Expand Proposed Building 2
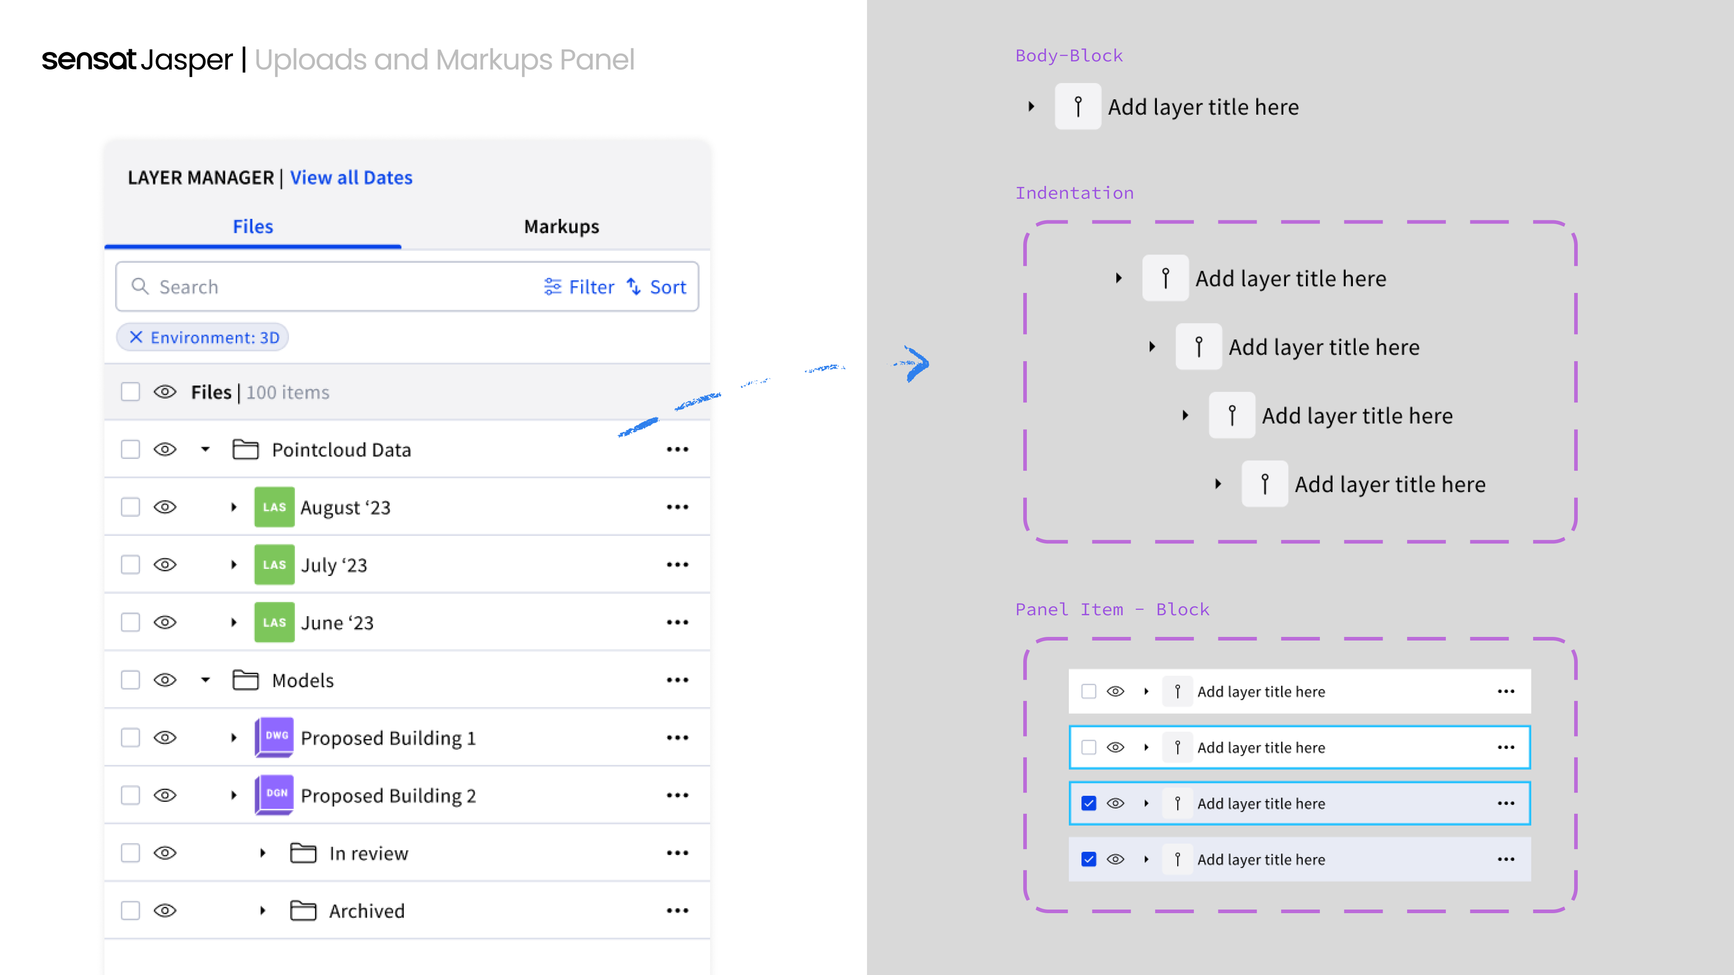Screen dimensions: 1734x975 (233, 795)
